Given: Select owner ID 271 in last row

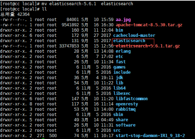Looking at the screenshot, I should (40, 135).
